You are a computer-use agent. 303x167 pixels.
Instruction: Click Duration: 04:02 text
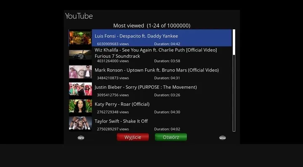click(x=167, y=129)
